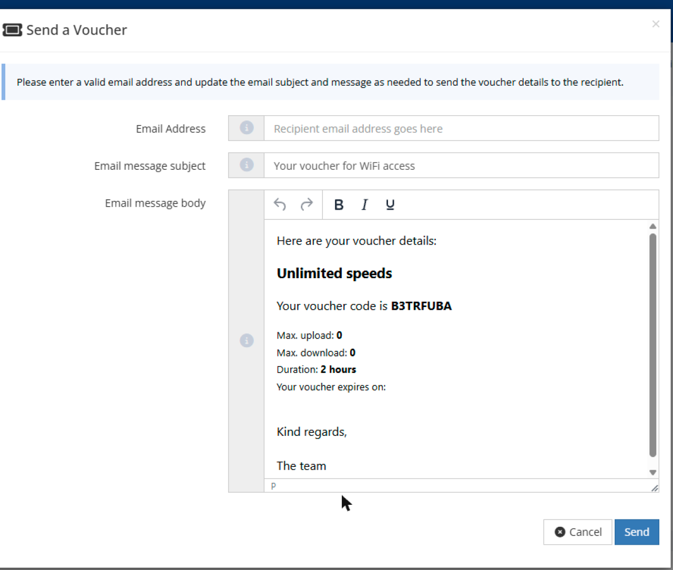Click the editor scrollbar up arrow

click(652, 227)
